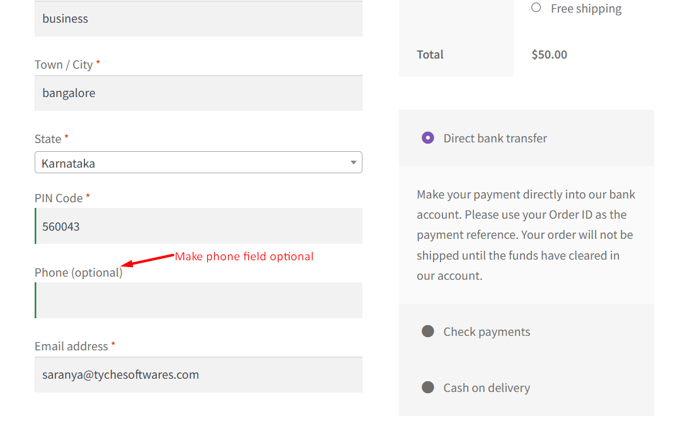
Task: Click the State field label
Action: [48, 139]
